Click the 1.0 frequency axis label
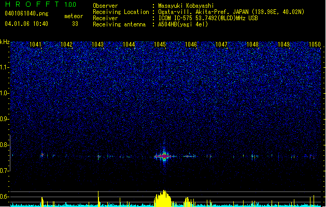326x207 pixels. pyautogui.click(x=5, y=93)
